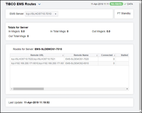Click the tcp://192.168.200.171:6010 Remote URL cell
The height and width of the screenshot is (113, 142).
[x=37, y=63]
